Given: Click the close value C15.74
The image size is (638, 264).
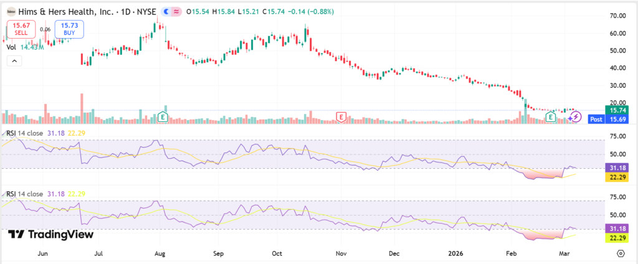Looking at the screenshot, I should pyautogui.click(x=274, y=12).
